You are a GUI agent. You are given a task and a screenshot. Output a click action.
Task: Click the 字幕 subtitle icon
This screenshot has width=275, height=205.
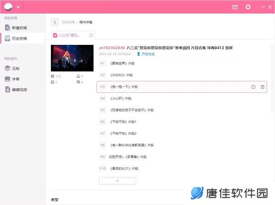pos(7,79)
